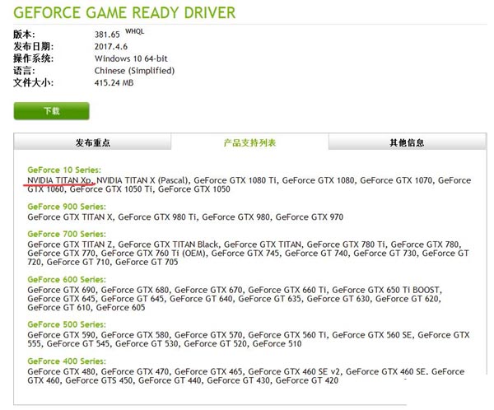Click the Chinese (Simplified) language value
Screen dimensions: 494x410
click(133, 71)
